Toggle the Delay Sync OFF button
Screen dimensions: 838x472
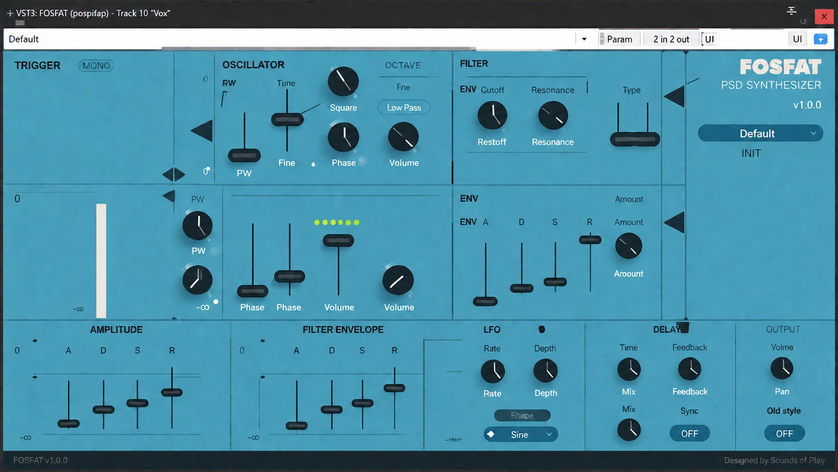pos(690,433)
